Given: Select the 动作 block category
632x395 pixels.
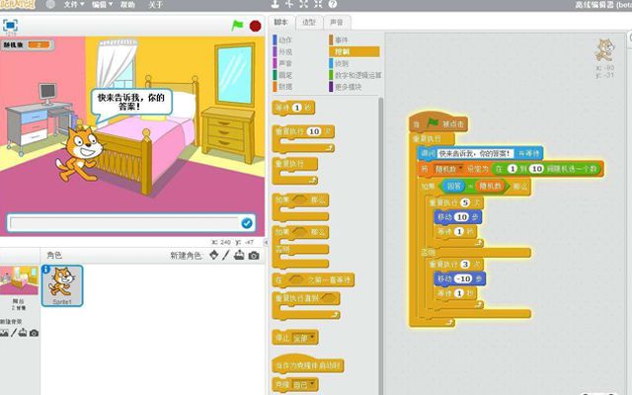Looking at the screenshot, I should click(285, 40).
